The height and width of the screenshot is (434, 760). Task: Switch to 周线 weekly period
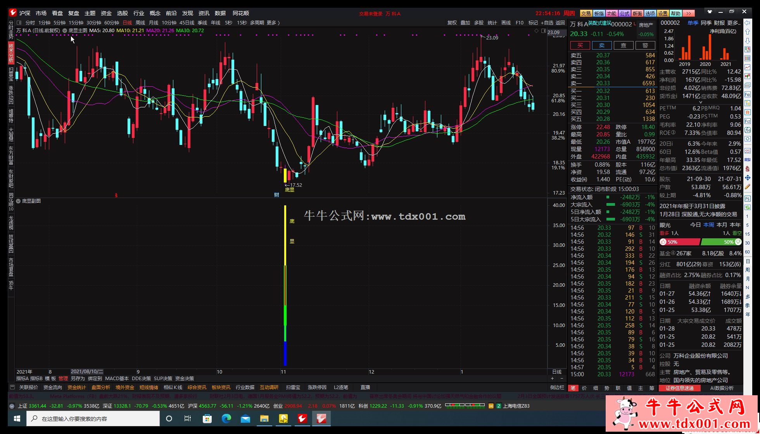(x=140, y=23)
